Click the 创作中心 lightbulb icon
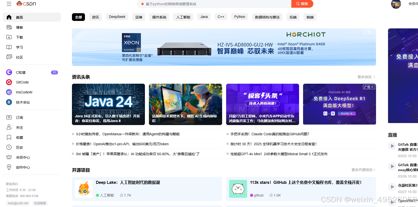Screen dimensions: 418x207 tap(9, 167)
